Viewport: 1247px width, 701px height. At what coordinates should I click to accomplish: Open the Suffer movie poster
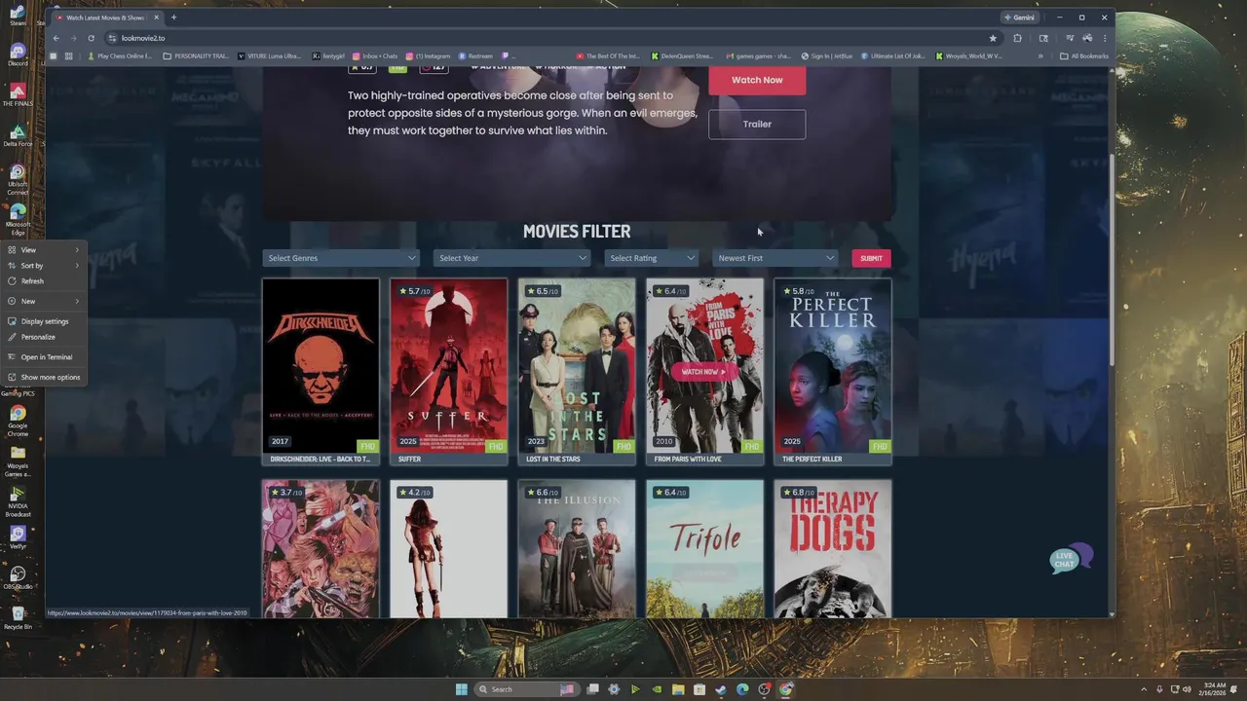(x=448, y=365)
